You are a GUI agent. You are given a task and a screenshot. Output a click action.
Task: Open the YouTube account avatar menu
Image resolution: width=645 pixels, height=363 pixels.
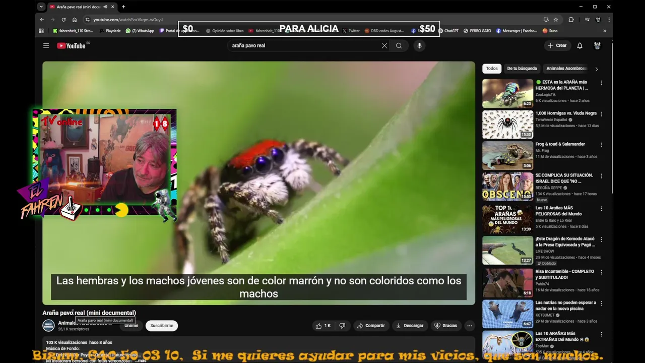pyautogui.click(x=597, y=45)
